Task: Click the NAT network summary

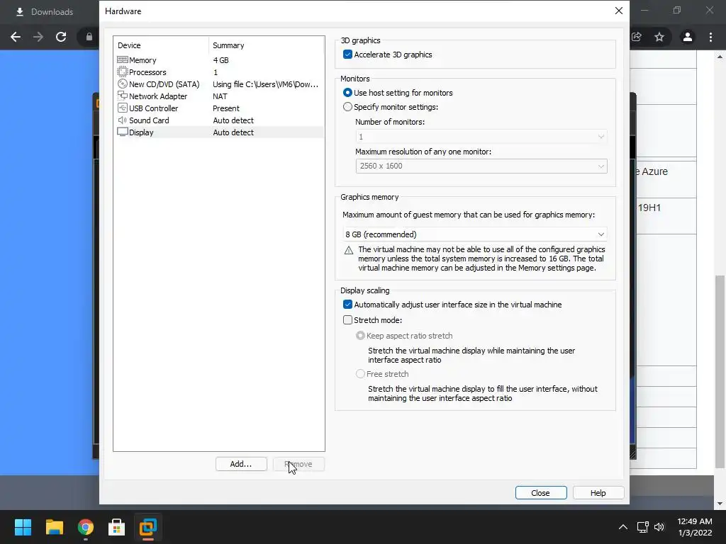Action: (x=220, y=96)
